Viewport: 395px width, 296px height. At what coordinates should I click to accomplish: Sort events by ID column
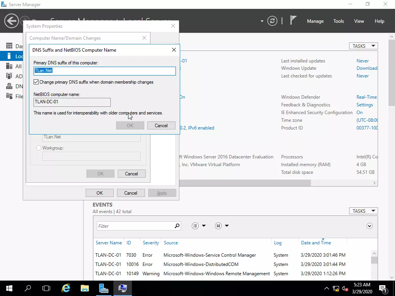pos(129,243)
